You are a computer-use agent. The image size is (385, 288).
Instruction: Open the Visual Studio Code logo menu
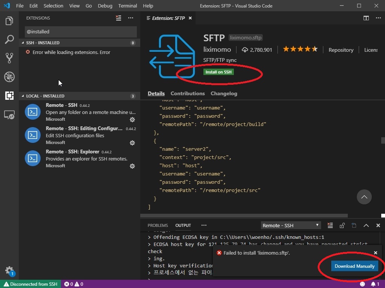7,6
